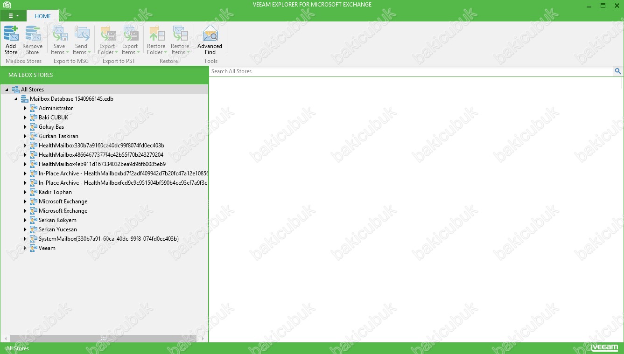Collapse the Mailbox Database 1540966145.edb node
624x354 pixels.
[15, 99]
